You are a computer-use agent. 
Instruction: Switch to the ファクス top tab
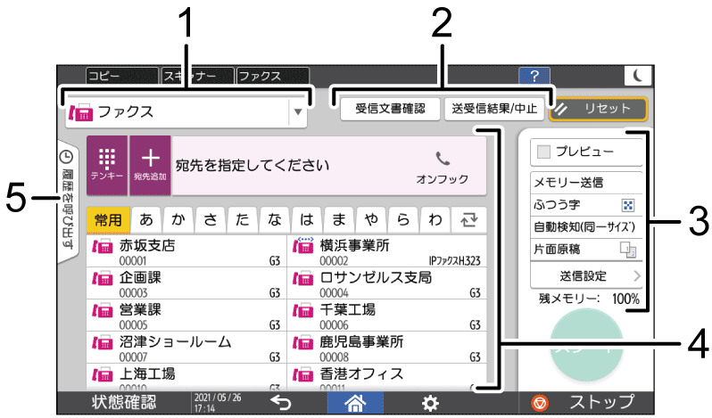point(273,76)
